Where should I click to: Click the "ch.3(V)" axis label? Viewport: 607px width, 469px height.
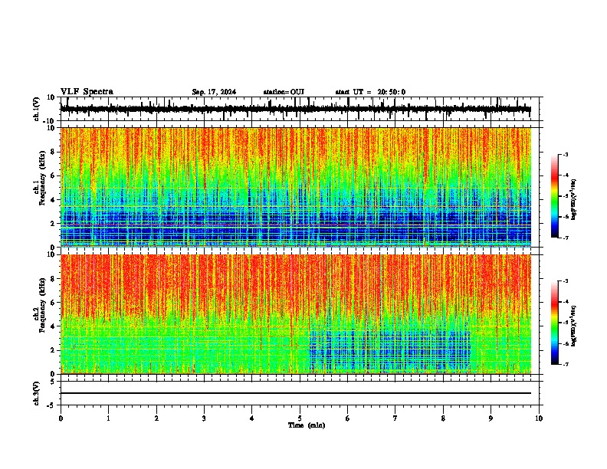[x=37, y=393]
